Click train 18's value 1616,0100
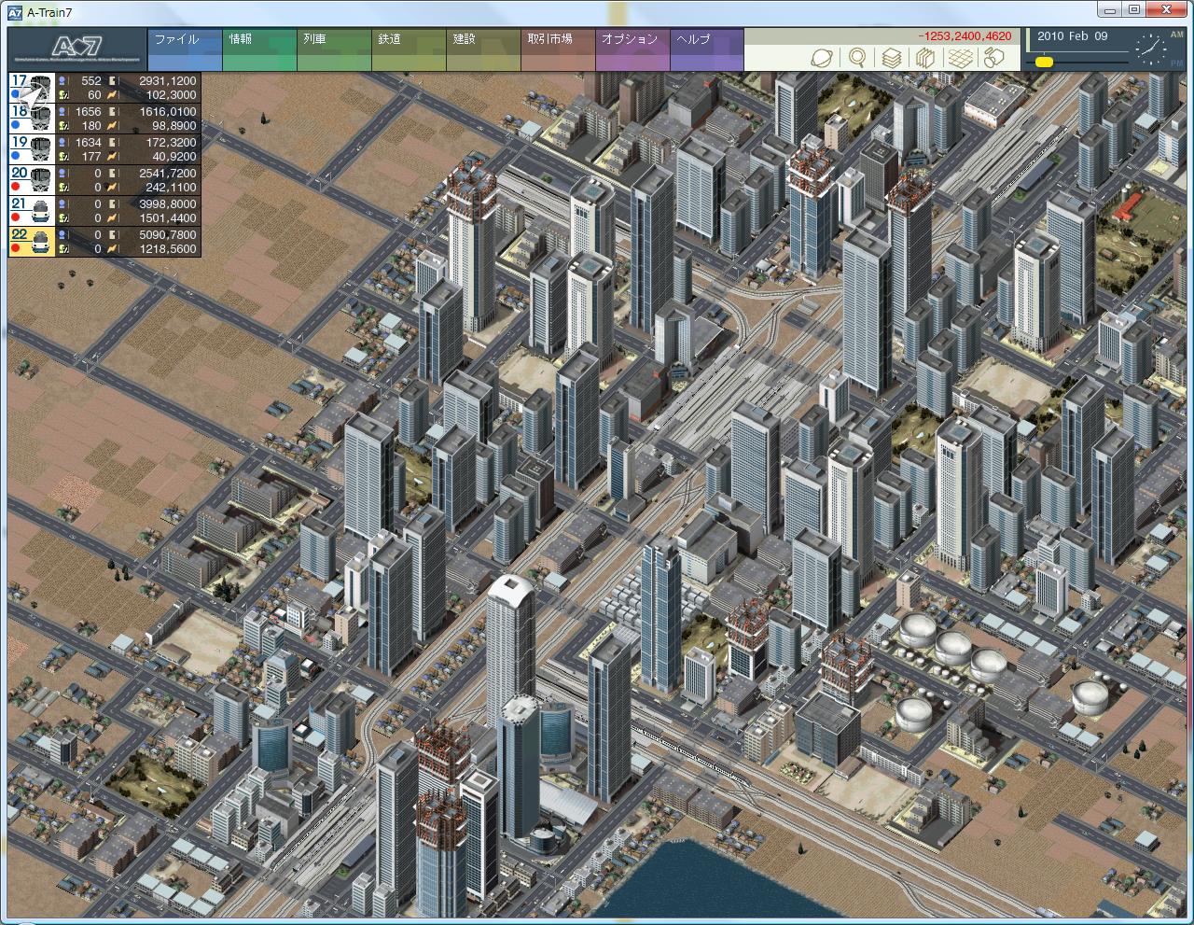The image size is (1194, 925). click(x=168, y=112)
